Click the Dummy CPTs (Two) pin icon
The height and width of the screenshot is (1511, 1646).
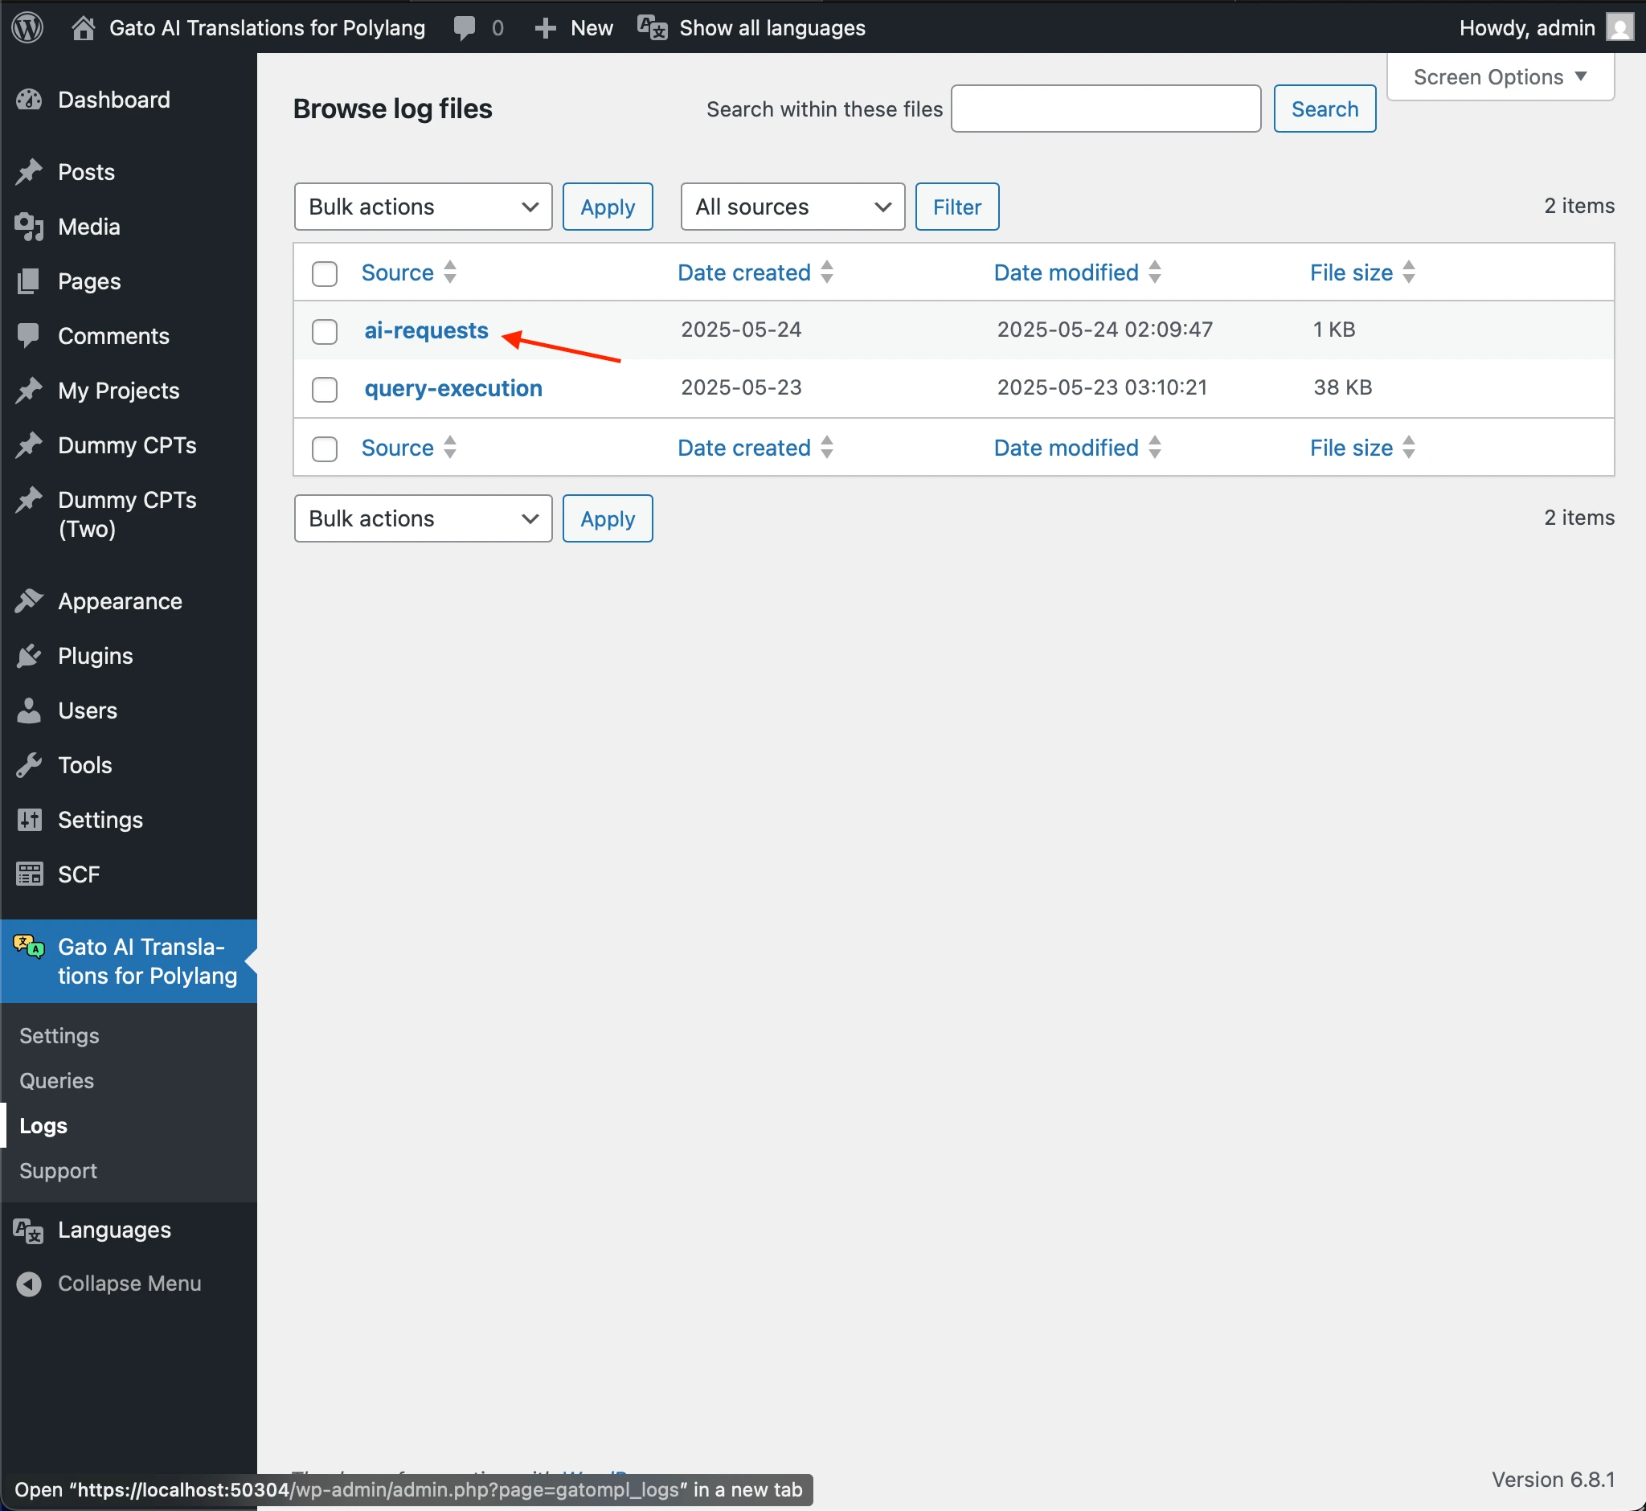coord(30,500)
